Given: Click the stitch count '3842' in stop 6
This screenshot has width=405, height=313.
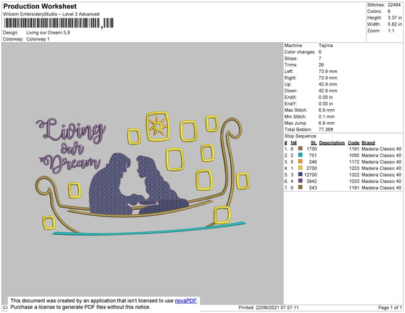Looking at the screenshot, I should click(311, 181).
